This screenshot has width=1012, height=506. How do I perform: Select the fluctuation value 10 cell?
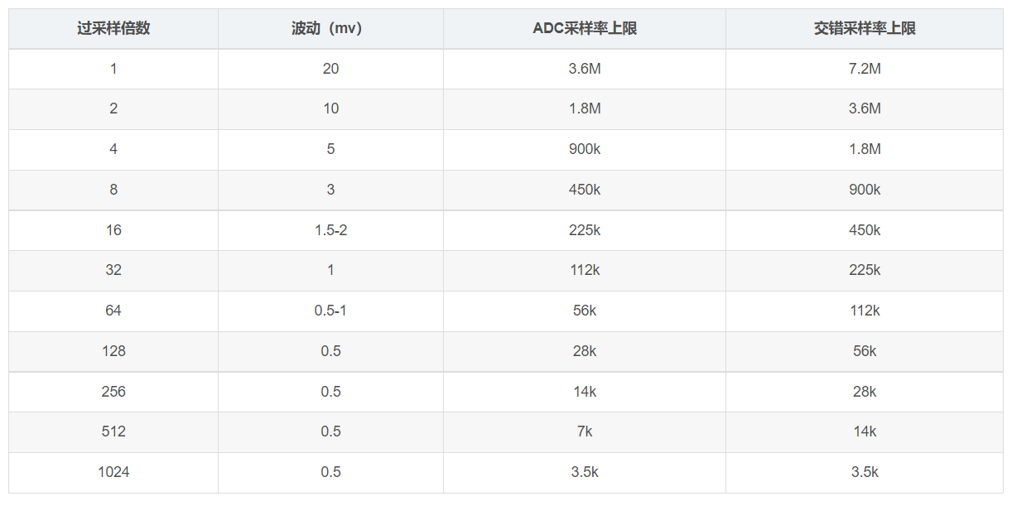[330, 108]
